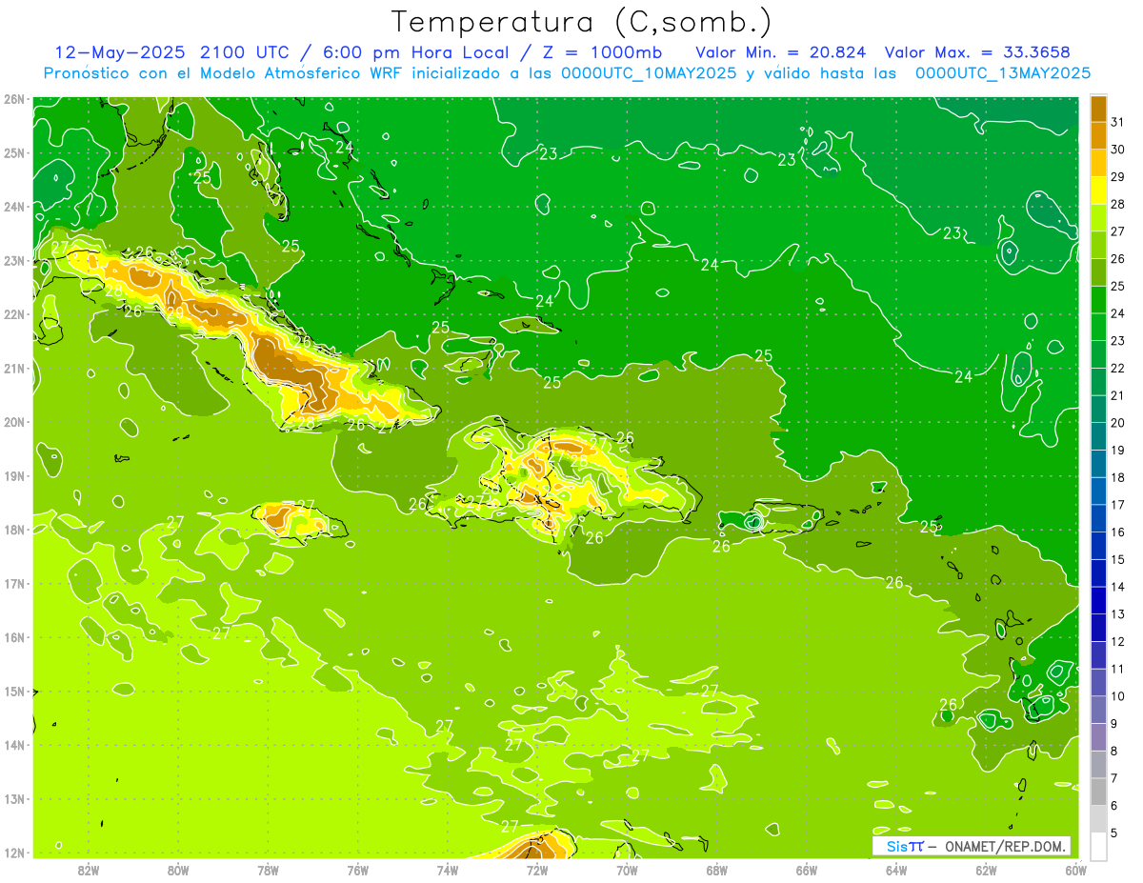The height and width of the screenshot is (883, 1143).
Task: Click the '26N' latitude axis label
Action: 14,99
